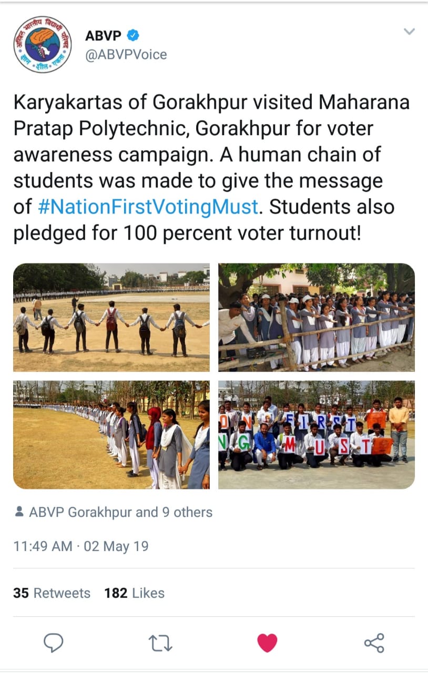View ABVP Gorakhpur and 9 others tagged
Screen dimensions: 428x673
click(x=120, y=512)
